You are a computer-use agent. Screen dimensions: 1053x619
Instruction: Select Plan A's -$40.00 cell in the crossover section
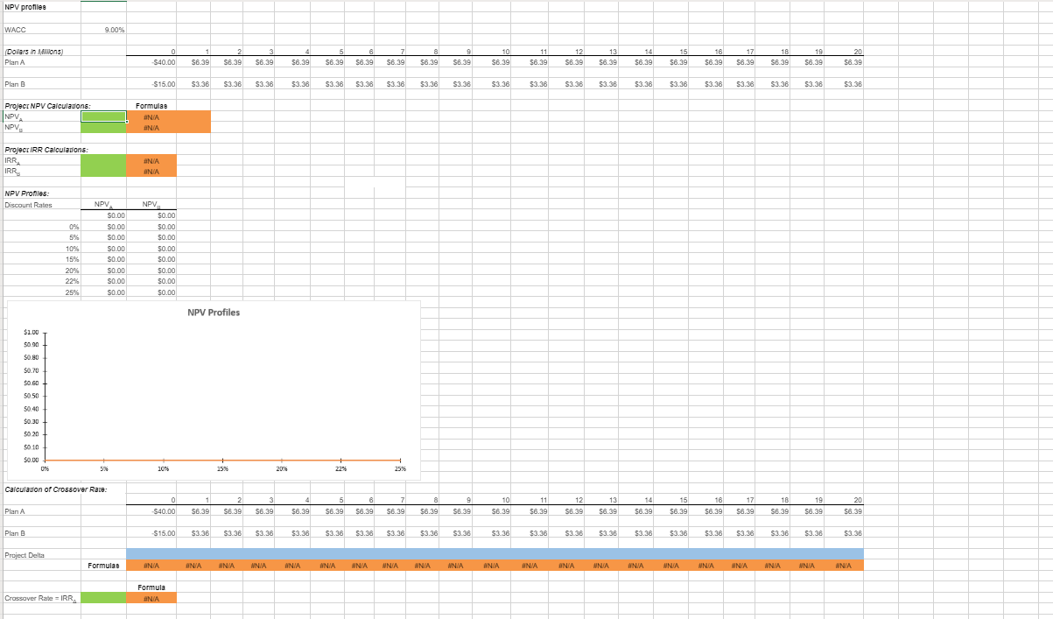click(x=152, y=511)
